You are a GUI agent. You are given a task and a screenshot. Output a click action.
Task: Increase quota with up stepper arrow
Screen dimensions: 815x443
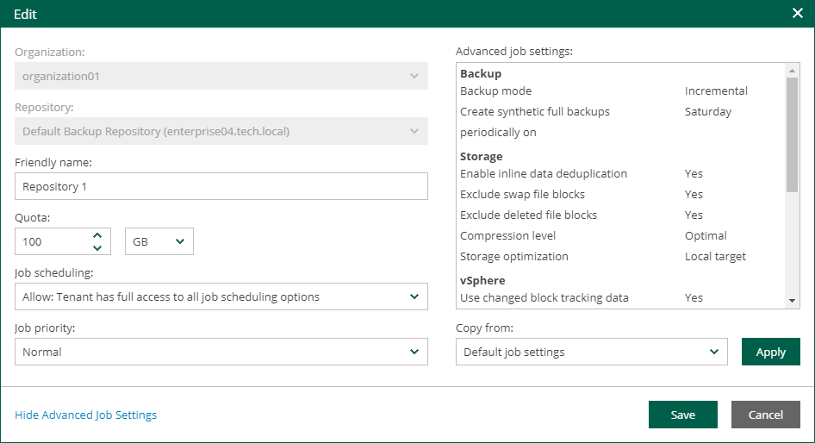coord(97,235)
